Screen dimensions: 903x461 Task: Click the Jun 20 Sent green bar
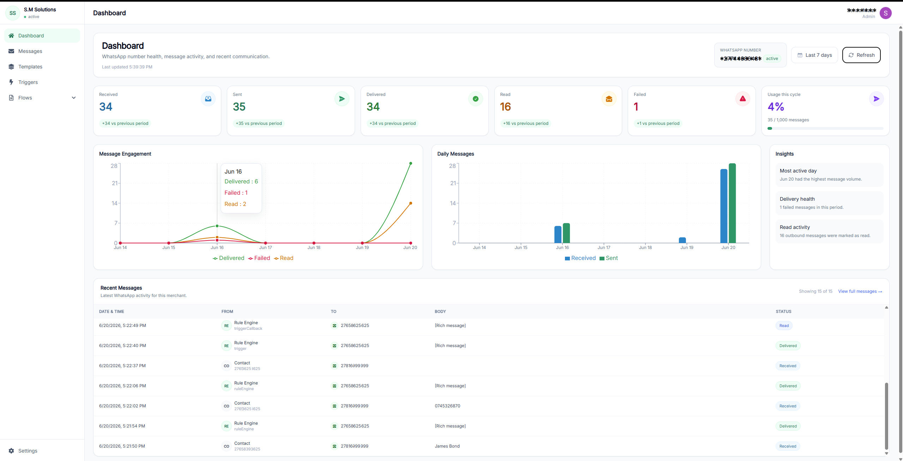click(732, 203)
